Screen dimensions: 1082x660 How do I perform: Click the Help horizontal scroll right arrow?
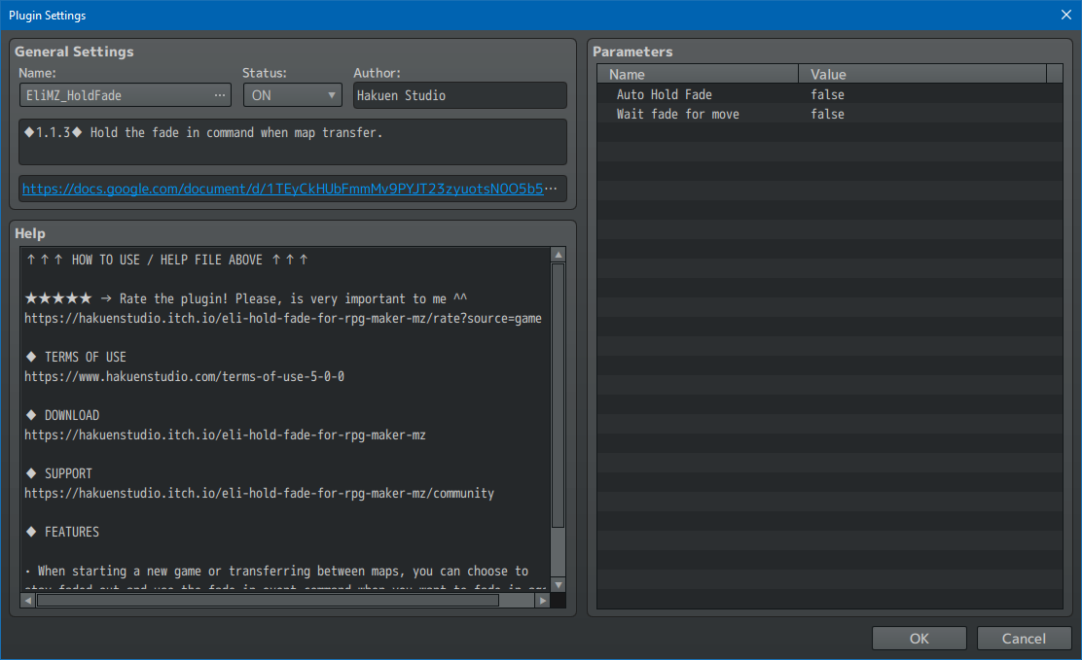[543, 601]
